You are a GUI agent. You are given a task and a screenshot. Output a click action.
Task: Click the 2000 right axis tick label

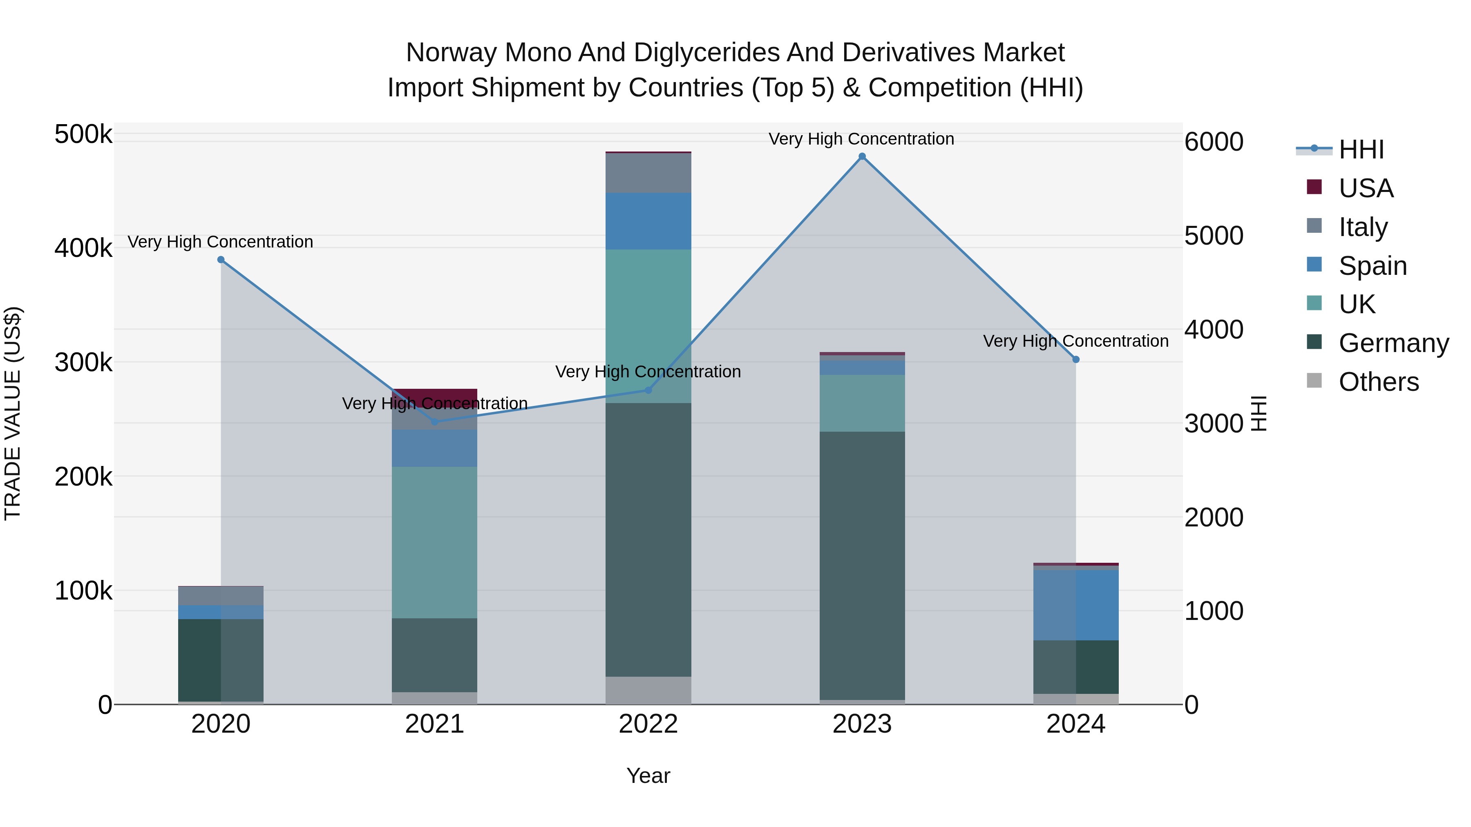pyautogui.click(x=1214, y=517)
